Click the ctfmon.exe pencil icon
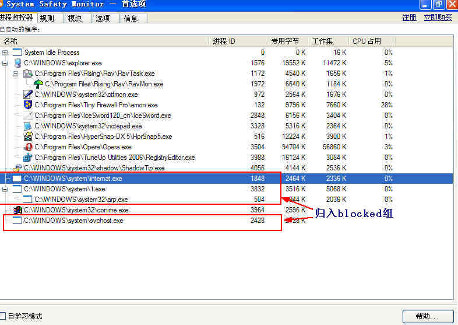Viewport: 458px width, 325px height. coord(27,95)
